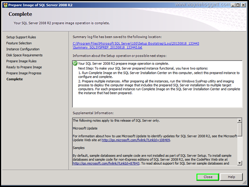Click '1. Run Complete Image' option text
The image size is (249, 187).
pyautogui.click(x=159, y=75)
